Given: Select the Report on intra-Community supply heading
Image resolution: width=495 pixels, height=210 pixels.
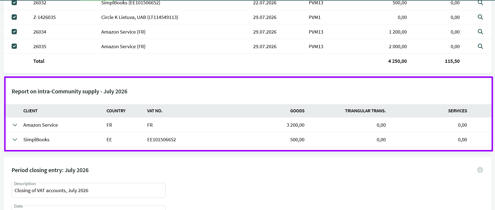Looking at the screenshot, I should [69, 91].
